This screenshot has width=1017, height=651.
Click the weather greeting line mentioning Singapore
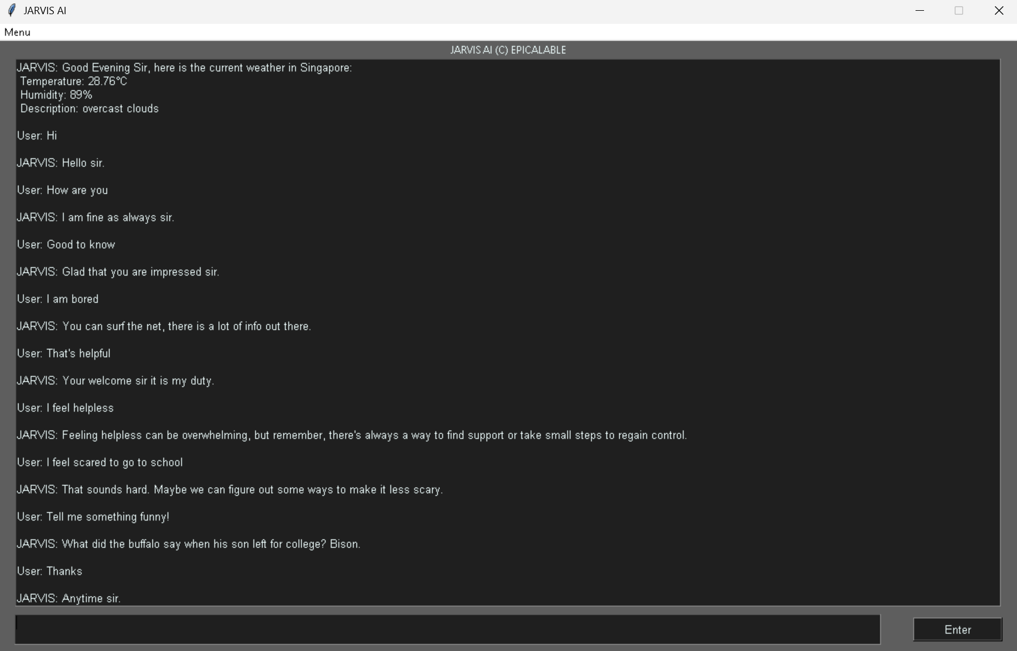[x=184, y=68]
